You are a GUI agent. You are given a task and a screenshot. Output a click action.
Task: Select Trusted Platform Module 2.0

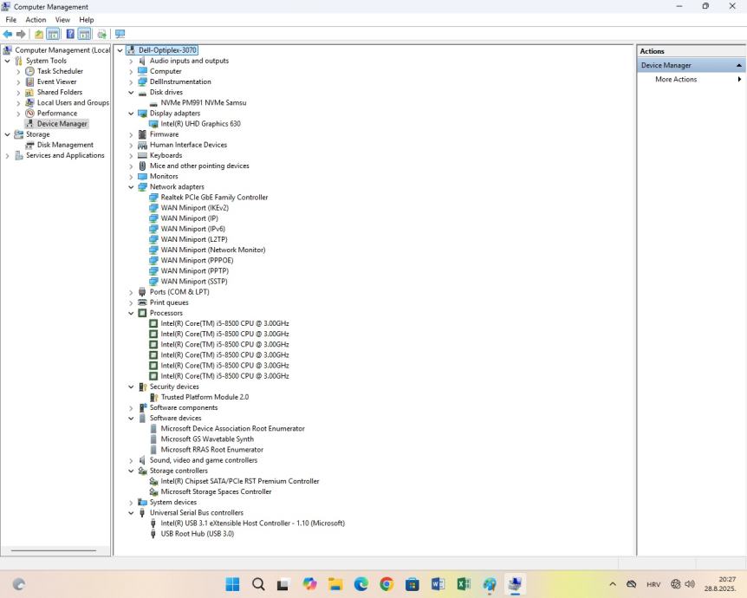(x=205, y=397)
